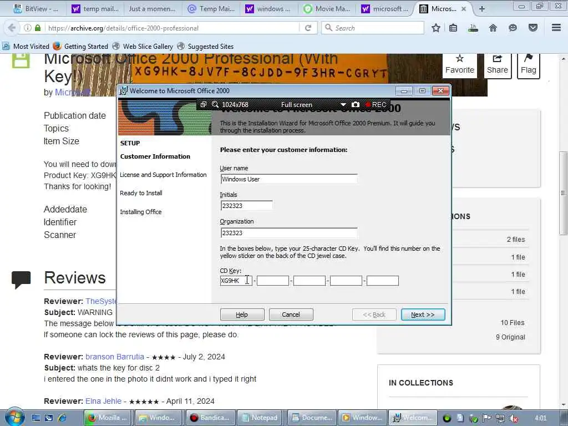Open the bookmarks list icon in Firefox toolbar

(x=453, y=28)
